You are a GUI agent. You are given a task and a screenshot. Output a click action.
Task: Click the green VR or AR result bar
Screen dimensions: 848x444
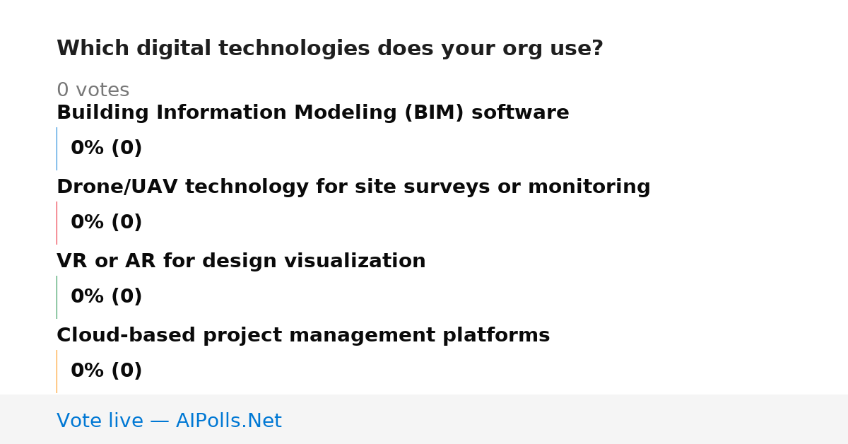point(57,297)
